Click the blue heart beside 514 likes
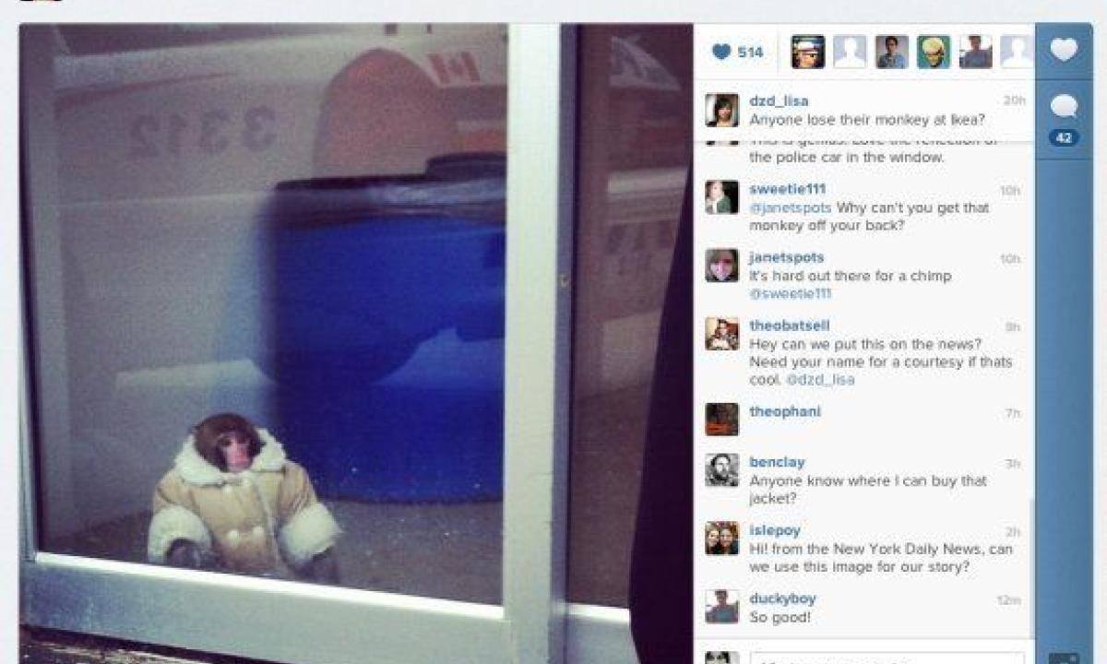The width and height of the screenshot is (1107, 664). [720, 53]
